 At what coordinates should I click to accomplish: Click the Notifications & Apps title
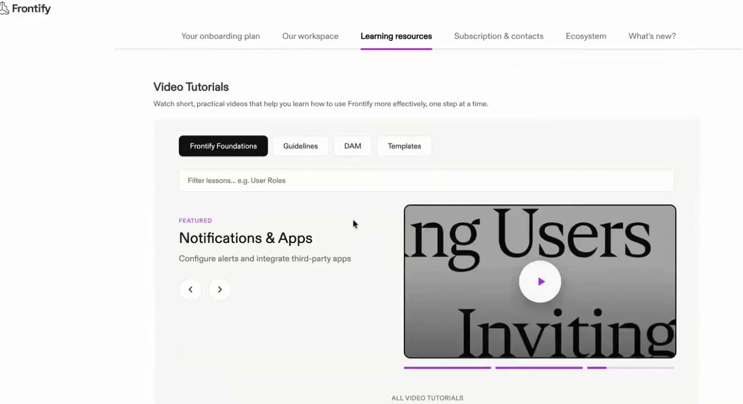245,238
